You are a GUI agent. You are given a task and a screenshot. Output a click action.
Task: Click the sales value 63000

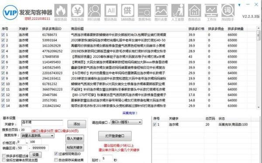232,106
